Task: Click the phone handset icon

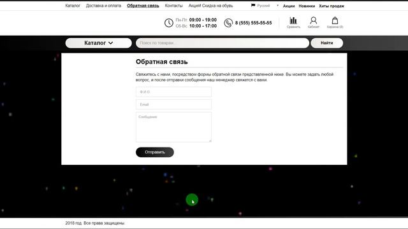Action: coord(228,23)
